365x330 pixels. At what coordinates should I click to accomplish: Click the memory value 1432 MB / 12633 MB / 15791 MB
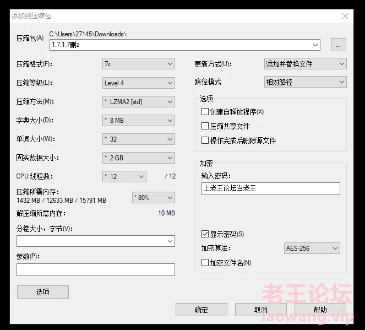(61, 201)
